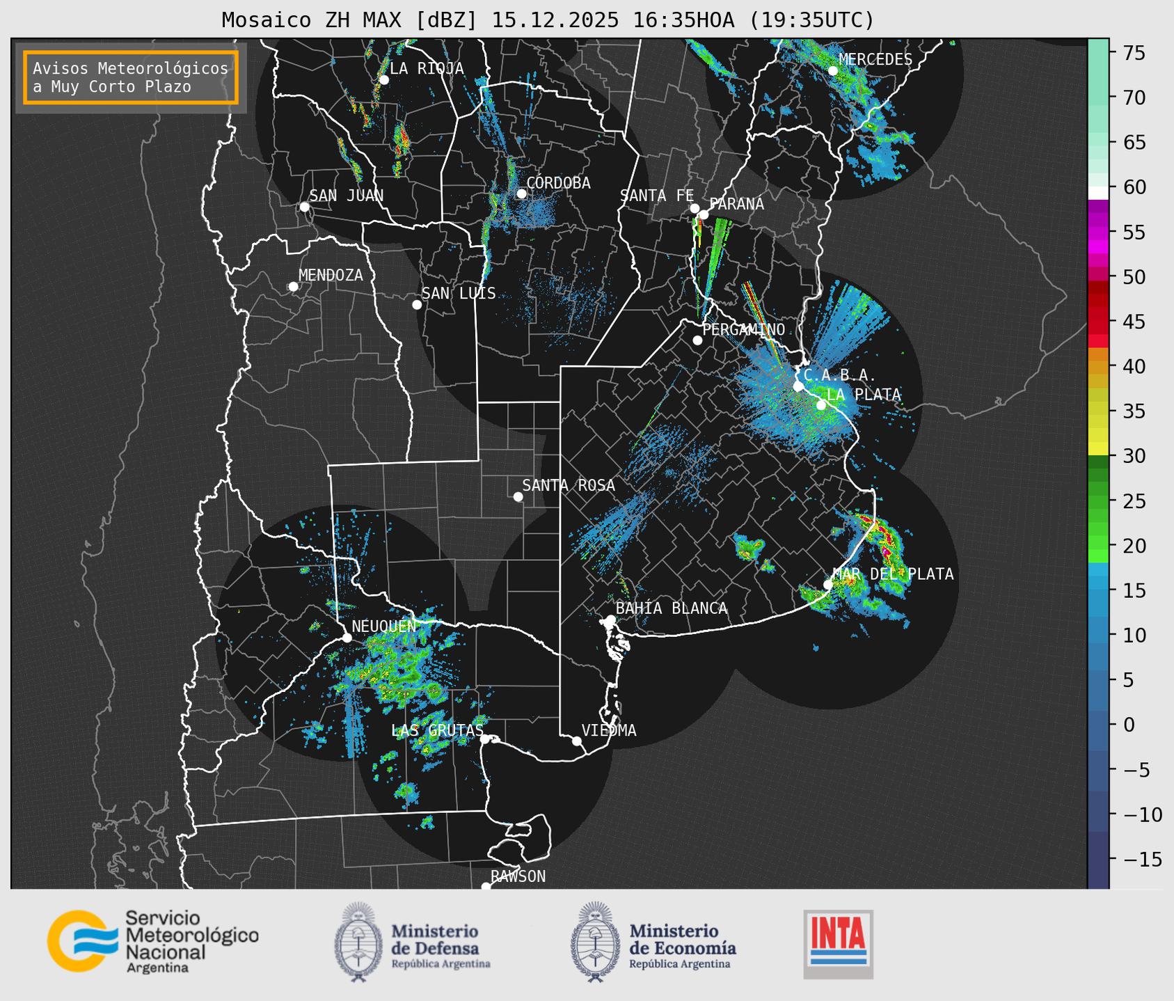1174x1001 pixels.
Task: Click the CÓRDOBA label text
Action: coord(558,183)
